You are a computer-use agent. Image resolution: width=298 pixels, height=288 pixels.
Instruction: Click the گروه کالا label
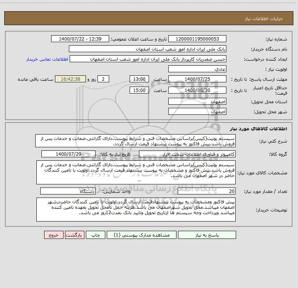[x=278, y=154]
